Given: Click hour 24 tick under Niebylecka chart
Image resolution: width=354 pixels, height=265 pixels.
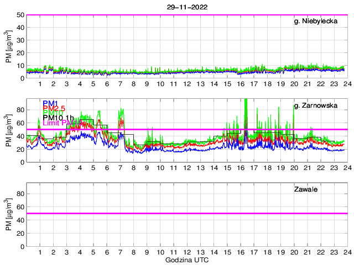Looking at the screenshot, I should pos(346,83).
